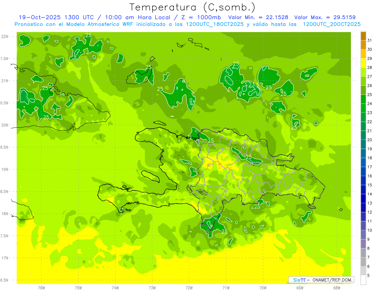Click the '75W' longitude label
The height and width of the screenshot is (292, 378).
tap(78, 288)
